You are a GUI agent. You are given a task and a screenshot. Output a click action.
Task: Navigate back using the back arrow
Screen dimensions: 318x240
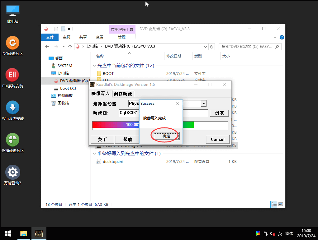click(47, 46)
